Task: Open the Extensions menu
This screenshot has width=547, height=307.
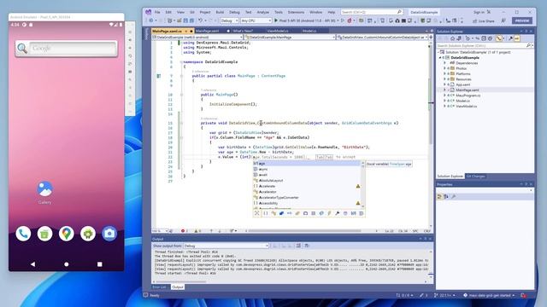Action: pyautogui.click(x=296, y=12)
